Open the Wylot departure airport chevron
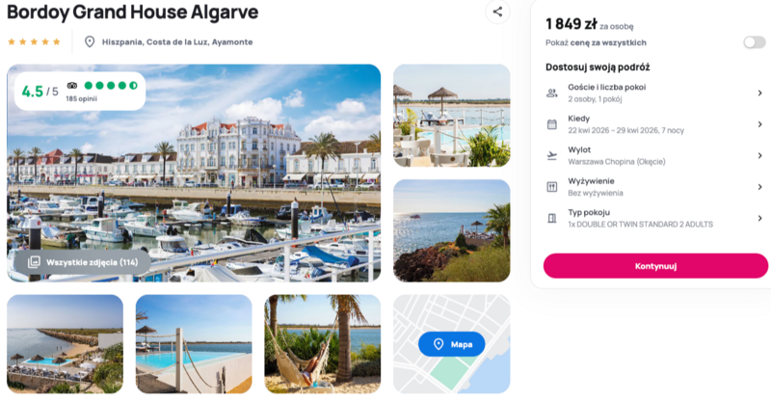This screenshot has height=402, width=771. pyautogui.click(x=759, y=155)
